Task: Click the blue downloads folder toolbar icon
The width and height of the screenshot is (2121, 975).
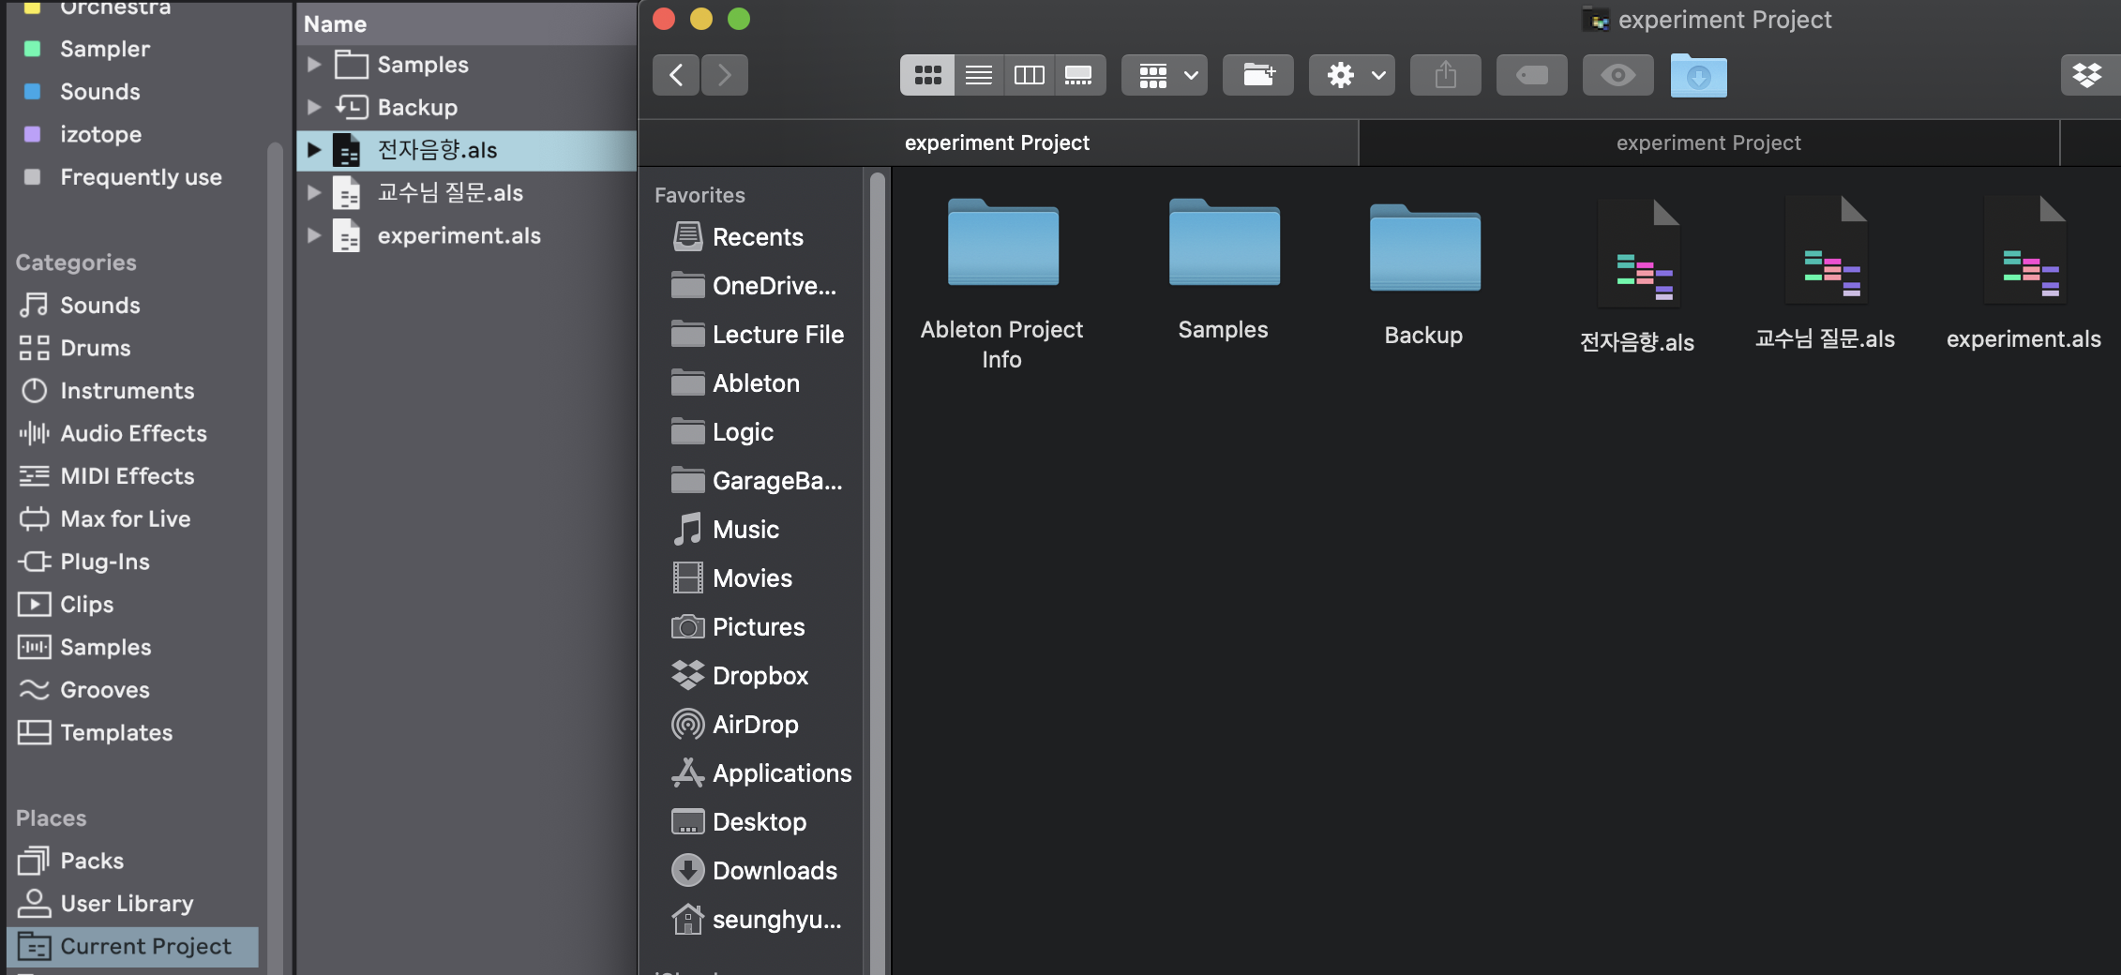Action: tap(1698, 75)
